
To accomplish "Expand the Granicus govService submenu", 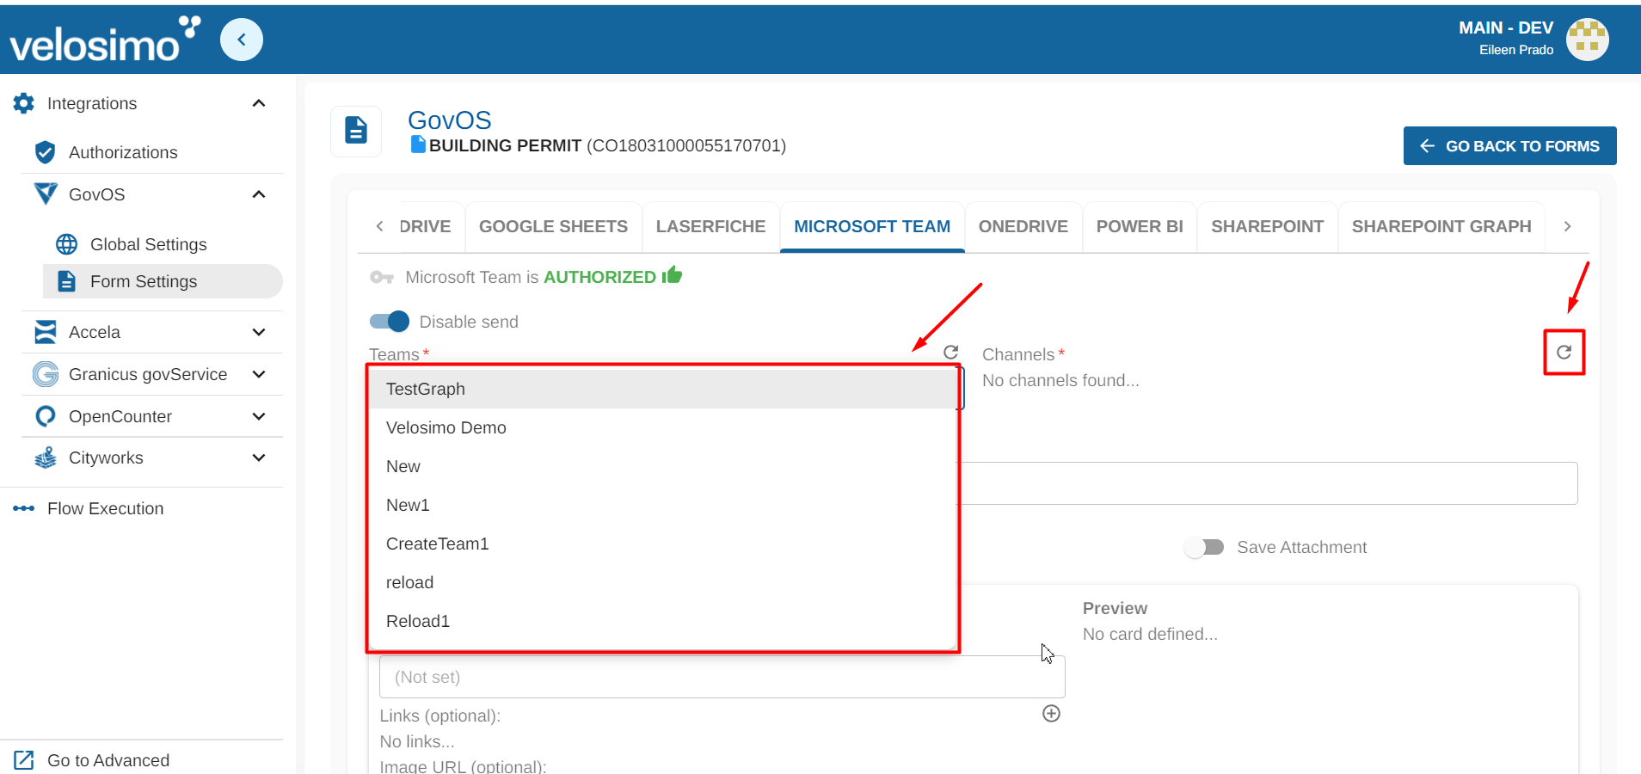I will [x=259, y=374].
